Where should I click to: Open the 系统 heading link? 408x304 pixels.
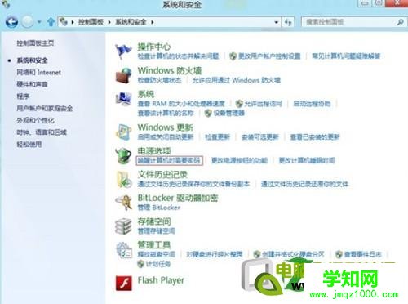tap(146, 94)
